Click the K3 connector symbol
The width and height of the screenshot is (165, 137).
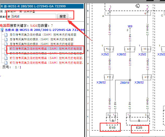pyautogui.click(x=146, y=49)
